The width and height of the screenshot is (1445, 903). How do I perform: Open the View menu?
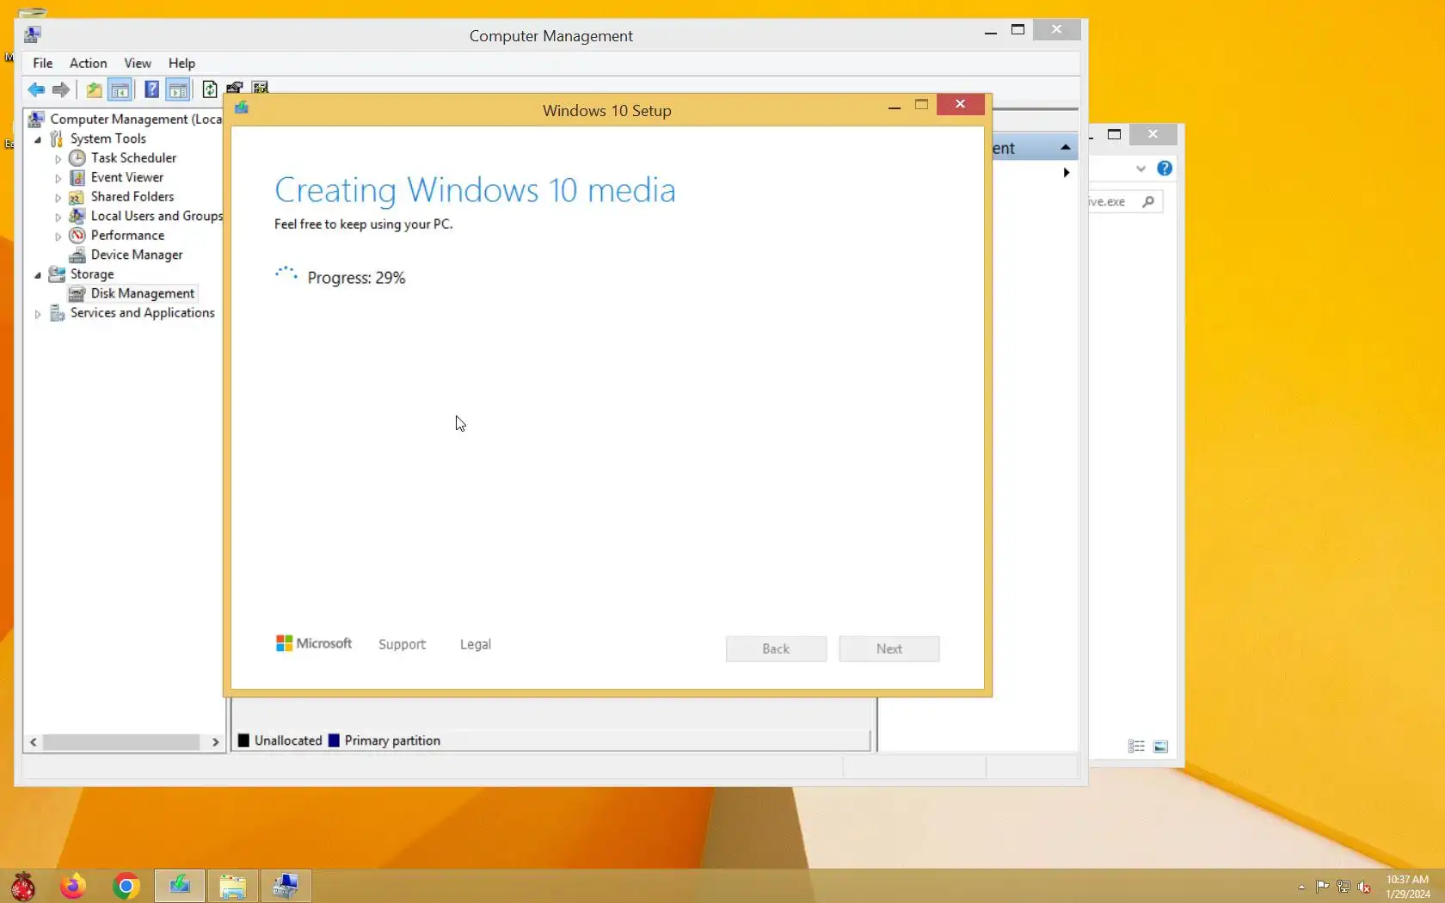coord(138,63)
